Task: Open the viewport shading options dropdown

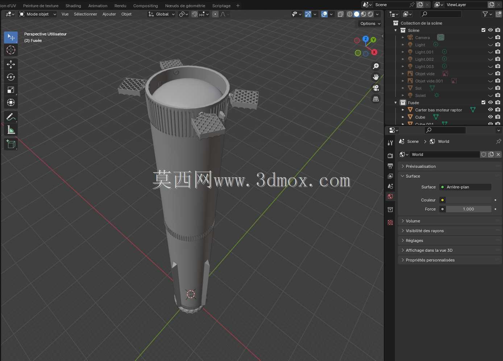Action: coord(377,14)
